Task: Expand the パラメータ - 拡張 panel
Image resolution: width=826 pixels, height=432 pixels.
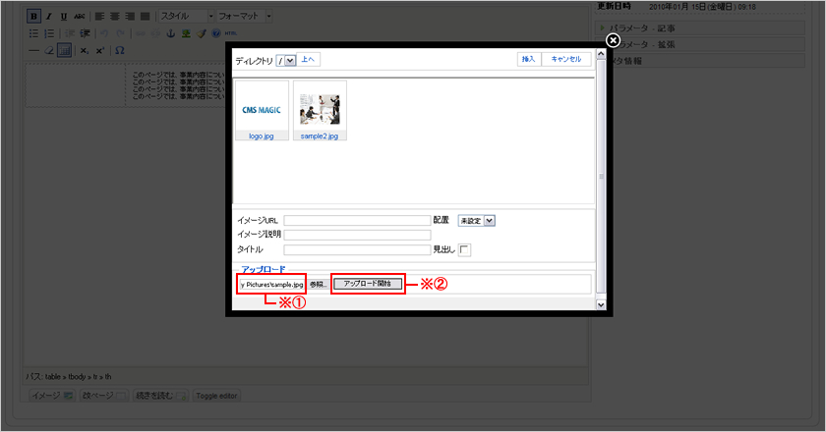Action: (700, 45)
